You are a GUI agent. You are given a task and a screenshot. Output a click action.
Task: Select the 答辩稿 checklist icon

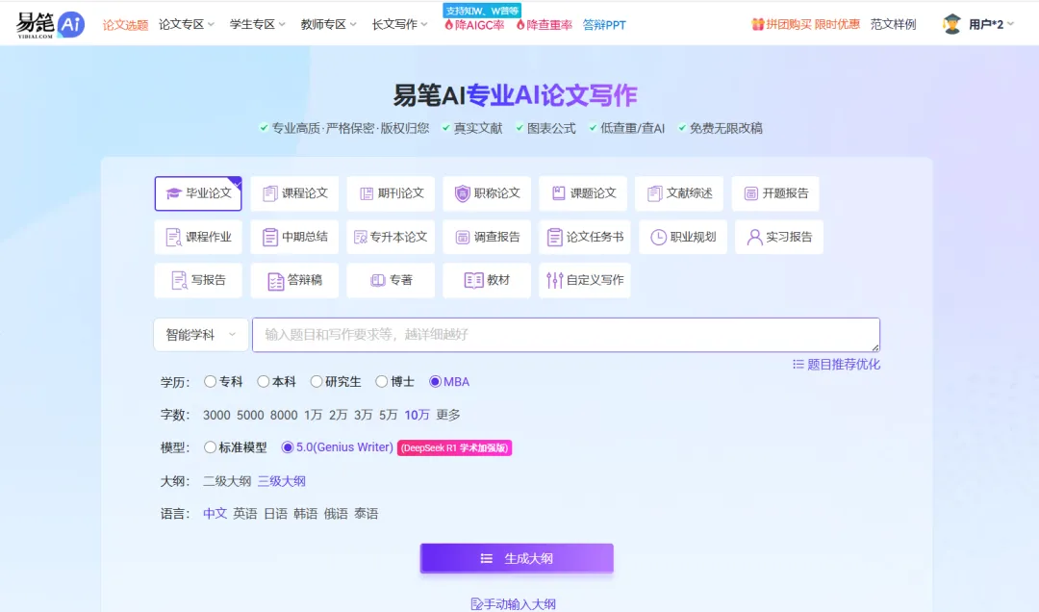click(275, 281)
